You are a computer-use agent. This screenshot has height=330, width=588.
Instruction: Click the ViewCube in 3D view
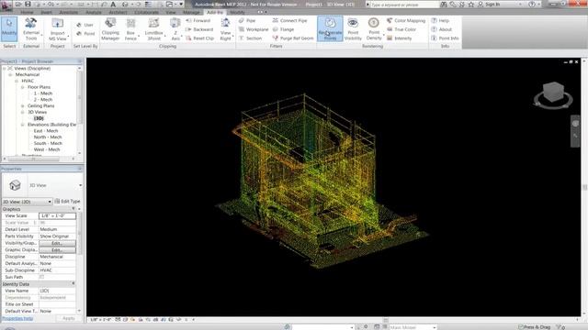click(x=553, y=93)
